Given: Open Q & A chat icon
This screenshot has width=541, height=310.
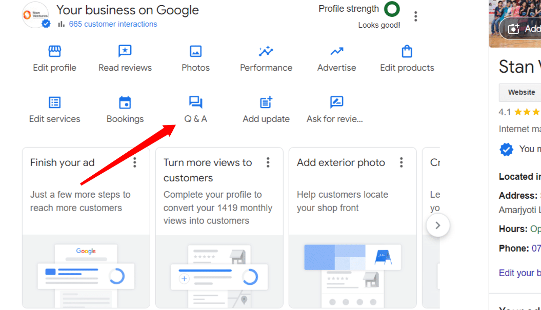Looking at the screenshot, I should coord(195,102).
